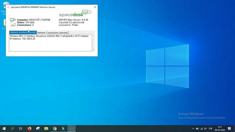This screenshot has width=235, height=132.
Task: Click the "DRIVER Beta Version: 0.9.38" text
Action: 73,20
